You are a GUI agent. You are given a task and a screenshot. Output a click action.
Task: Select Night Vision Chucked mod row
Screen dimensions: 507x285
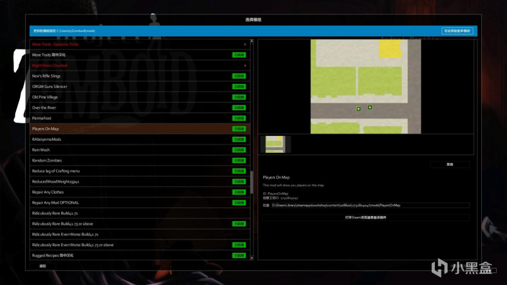[140, 66]
